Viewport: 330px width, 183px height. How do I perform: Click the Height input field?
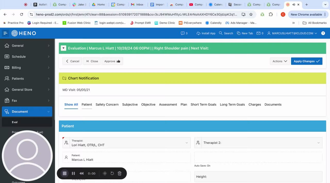pyautogui.click(x=258, y=177)
